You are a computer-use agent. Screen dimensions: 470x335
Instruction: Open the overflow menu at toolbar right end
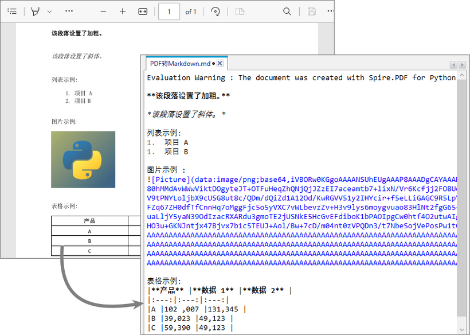click(x=330, y=11)
